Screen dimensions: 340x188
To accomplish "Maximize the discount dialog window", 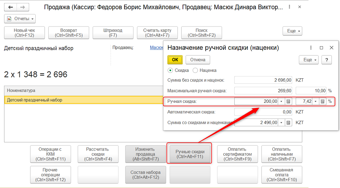I will click(x=321, y=48).
